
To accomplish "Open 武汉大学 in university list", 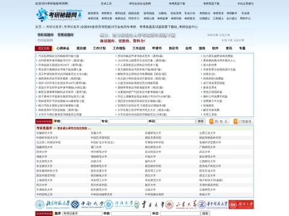I will [205, 152].
